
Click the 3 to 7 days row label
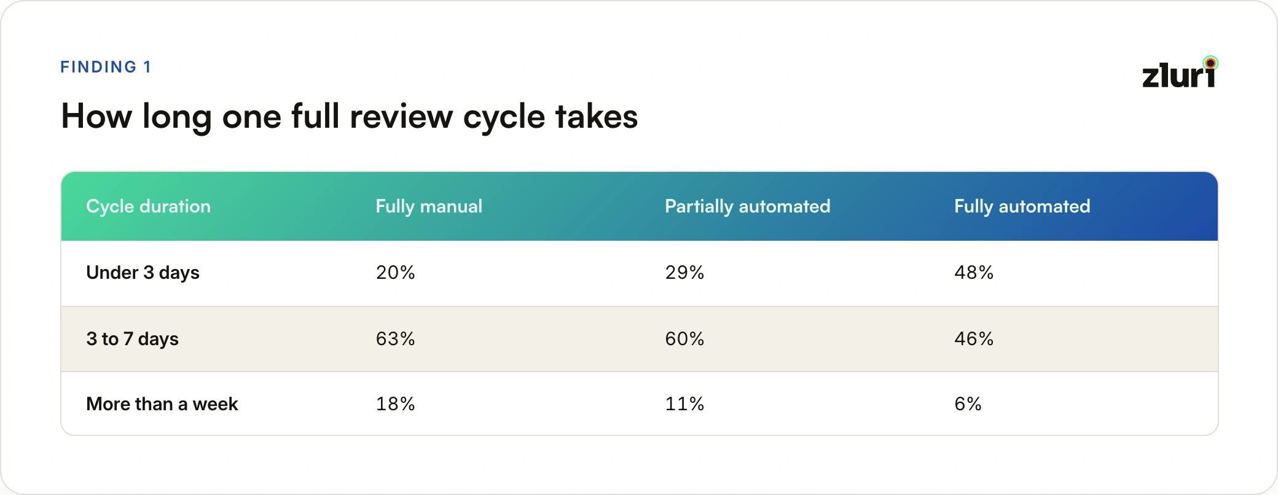tap(132, 339)
